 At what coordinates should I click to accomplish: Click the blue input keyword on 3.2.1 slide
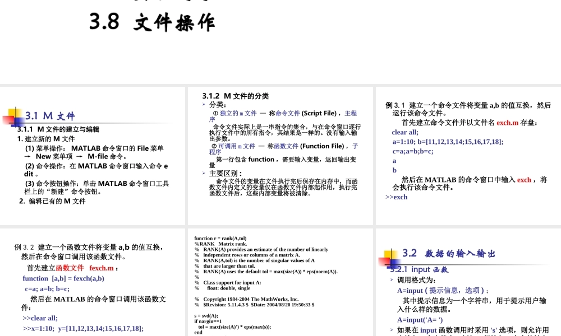(x=429, y=330)
